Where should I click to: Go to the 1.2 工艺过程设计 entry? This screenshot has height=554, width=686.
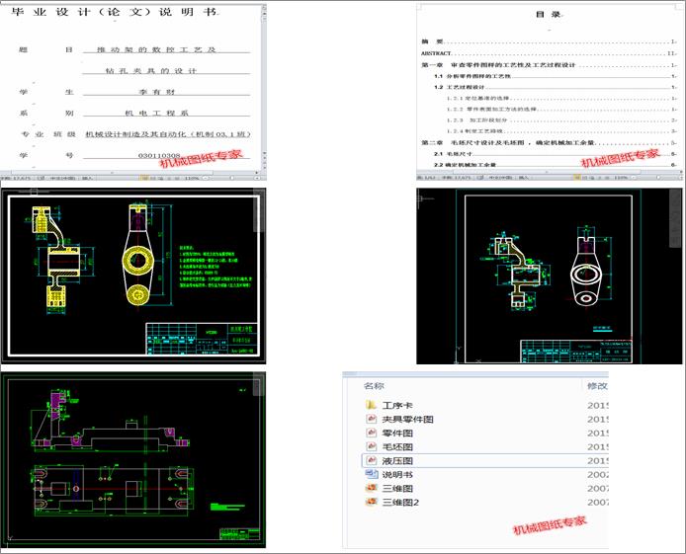(556, 87)
